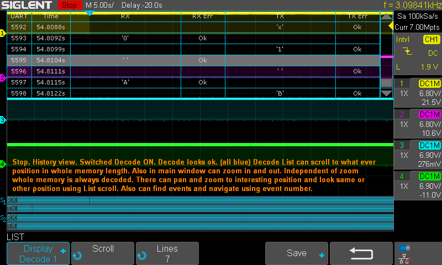442x265 pixels.
Task: Click the Scroll knob rotate icon
Action: 77,256
